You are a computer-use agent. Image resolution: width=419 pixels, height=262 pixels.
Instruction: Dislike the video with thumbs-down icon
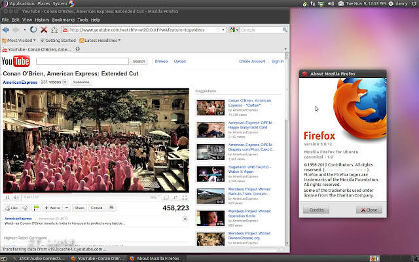pyautogui.click(x=25, y=208)
